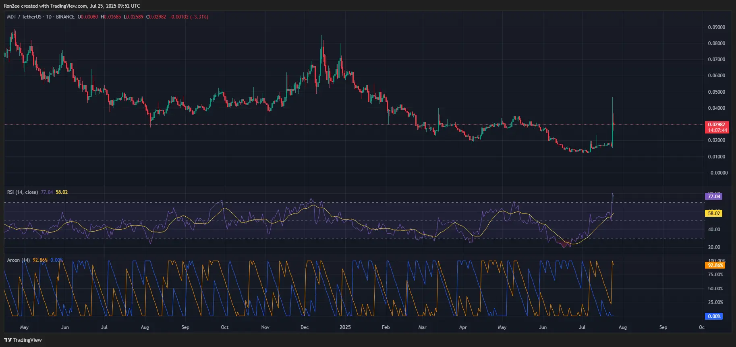Screen dimensions: 736x347
Task: Click the yellow 58.02 tag on RSI scale
Action: tap(714, 214)
